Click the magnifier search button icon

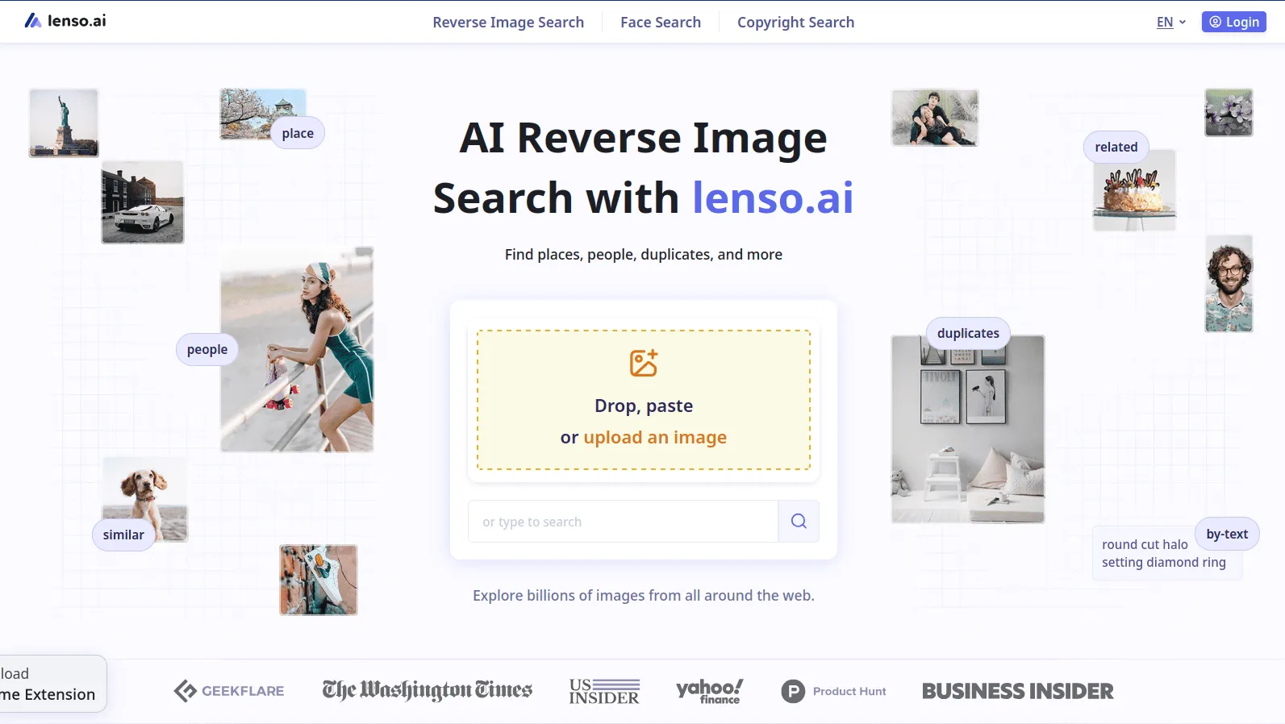[x=799, y=521]
